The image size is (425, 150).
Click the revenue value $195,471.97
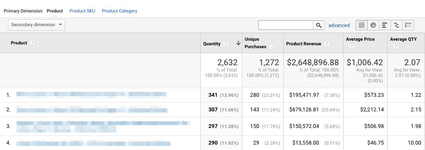click(x=304, y=95)
